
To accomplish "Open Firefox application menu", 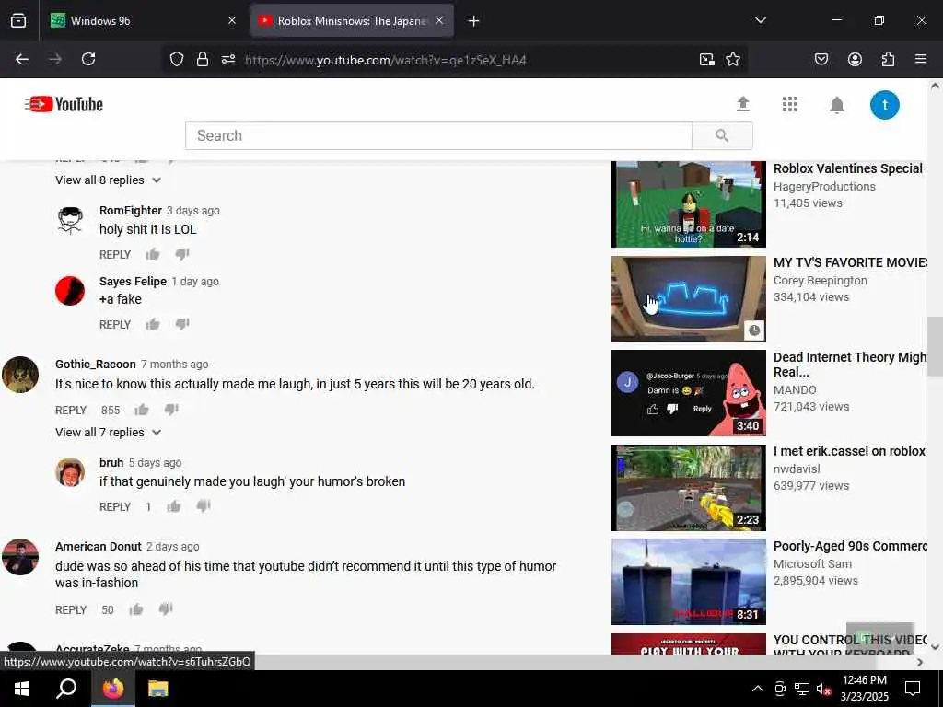I will click(x=920, y=59).
